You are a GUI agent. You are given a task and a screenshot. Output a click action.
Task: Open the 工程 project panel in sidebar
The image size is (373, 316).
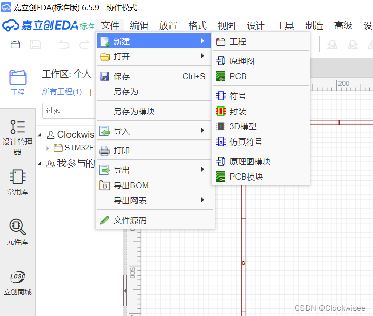[x=18, y=83]
